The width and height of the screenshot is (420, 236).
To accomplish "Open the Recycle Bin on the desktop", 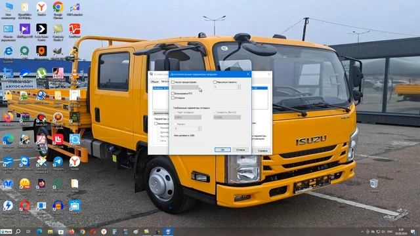I will [373, 184].
